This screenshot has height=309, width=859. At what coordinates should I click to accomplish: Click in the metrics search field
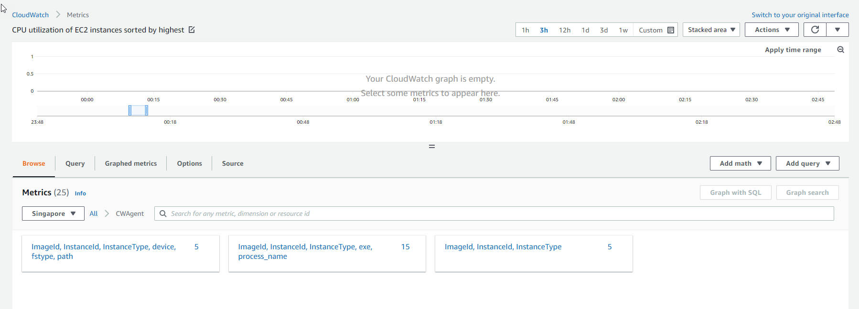pos(494,213)
